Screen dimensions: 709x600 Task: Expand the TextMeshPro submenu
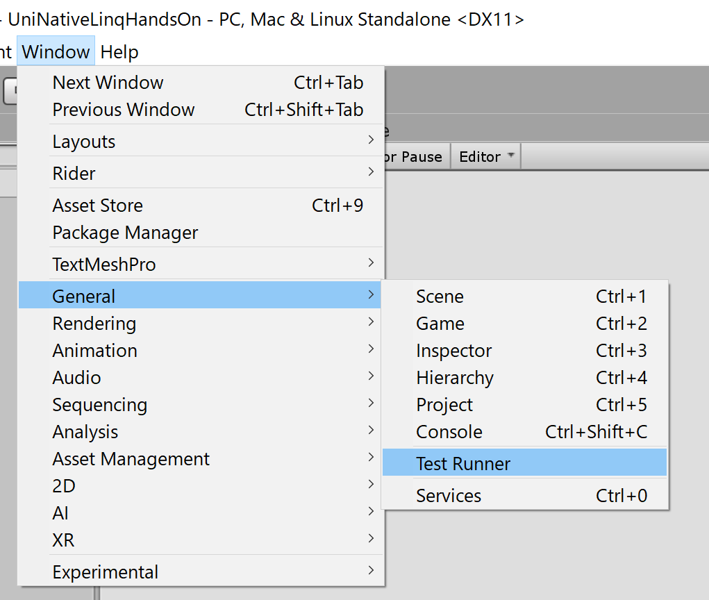[104, 265]
